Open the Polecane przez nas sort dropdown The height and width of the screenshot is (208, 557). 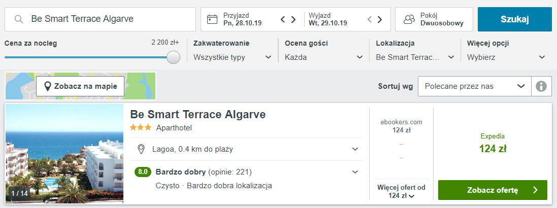coord(475,86)
